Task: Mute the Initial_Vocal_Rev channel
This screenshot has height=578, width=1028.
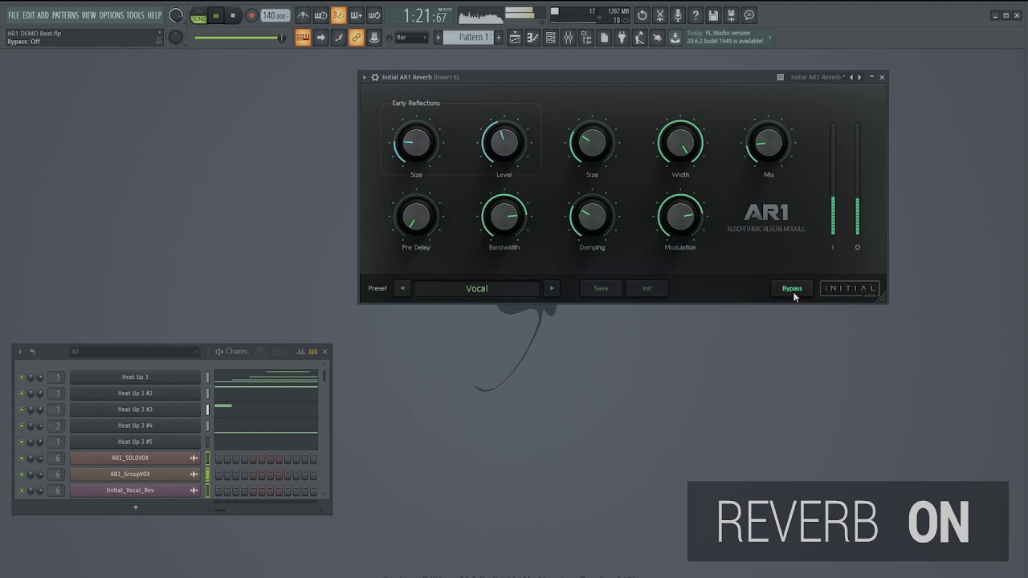Action: (22, 490)
